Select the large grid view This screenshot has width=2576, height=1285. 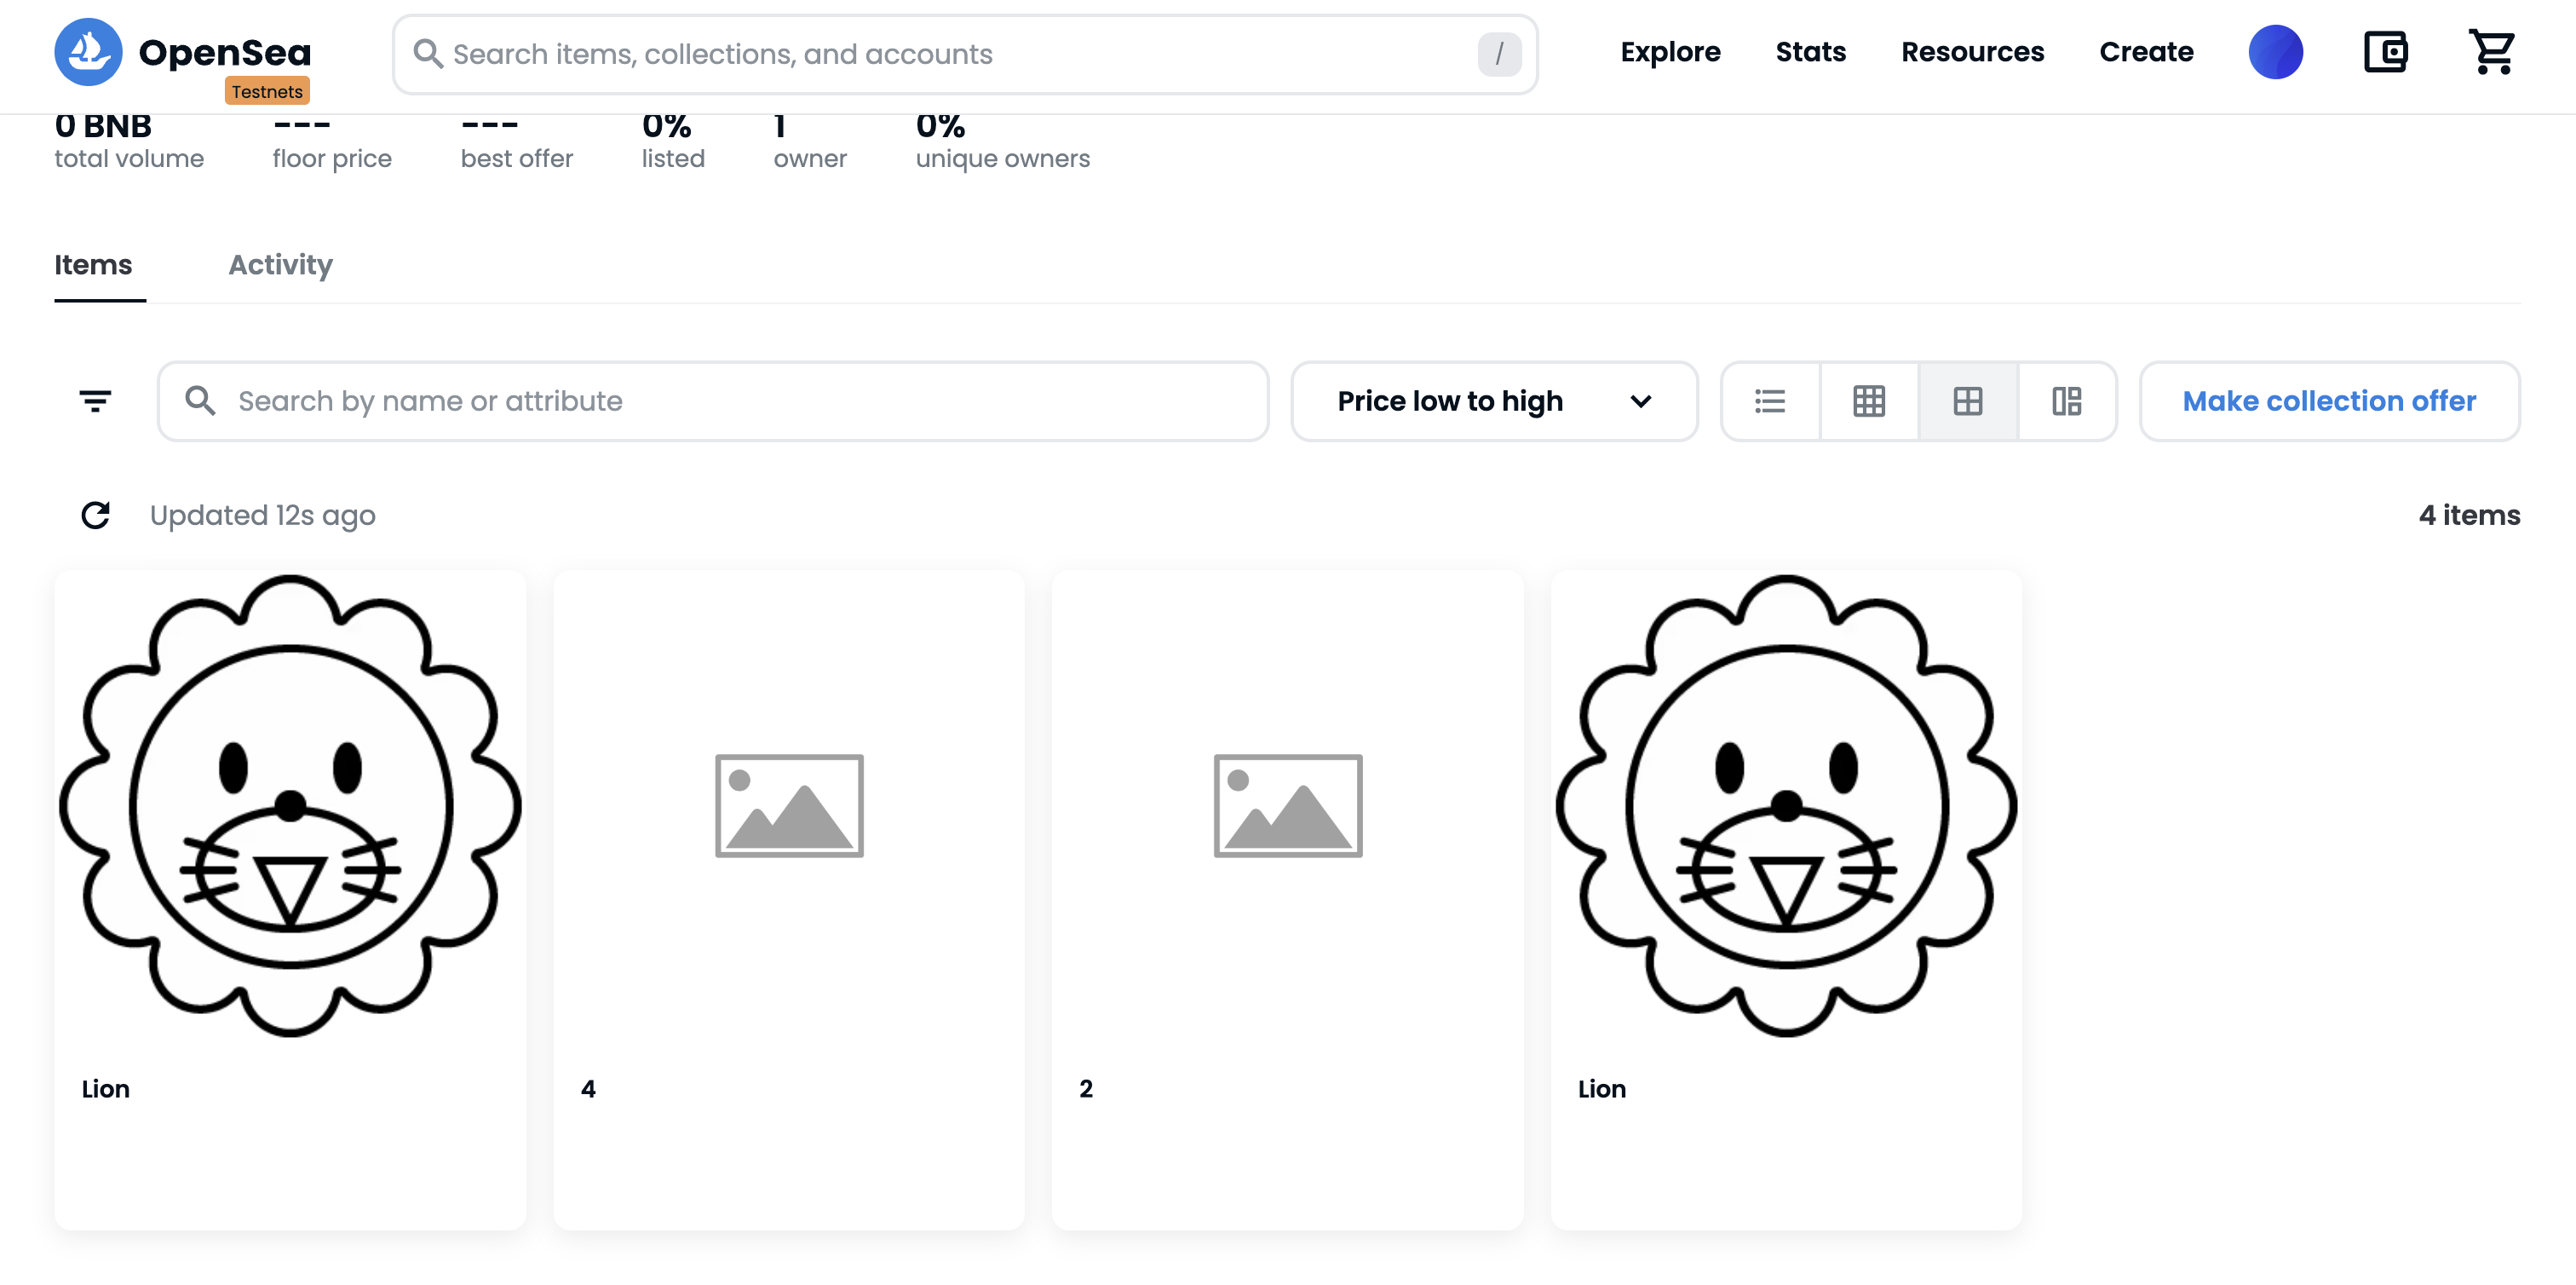[x=1967, y=401]
